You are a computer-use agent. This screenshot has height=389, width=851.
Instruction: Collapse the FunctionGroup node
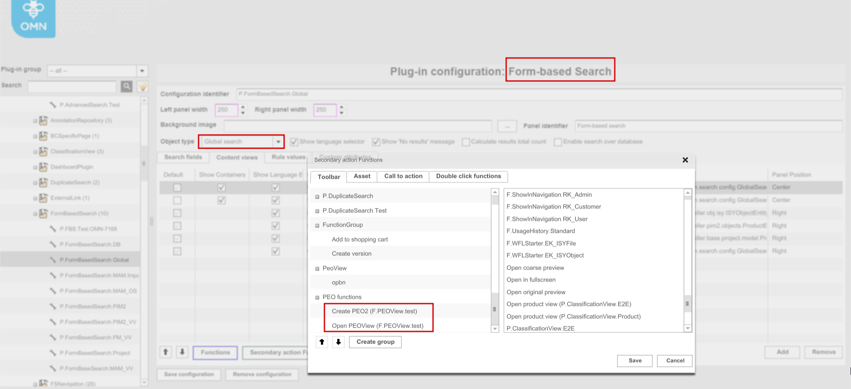(317, 225)
